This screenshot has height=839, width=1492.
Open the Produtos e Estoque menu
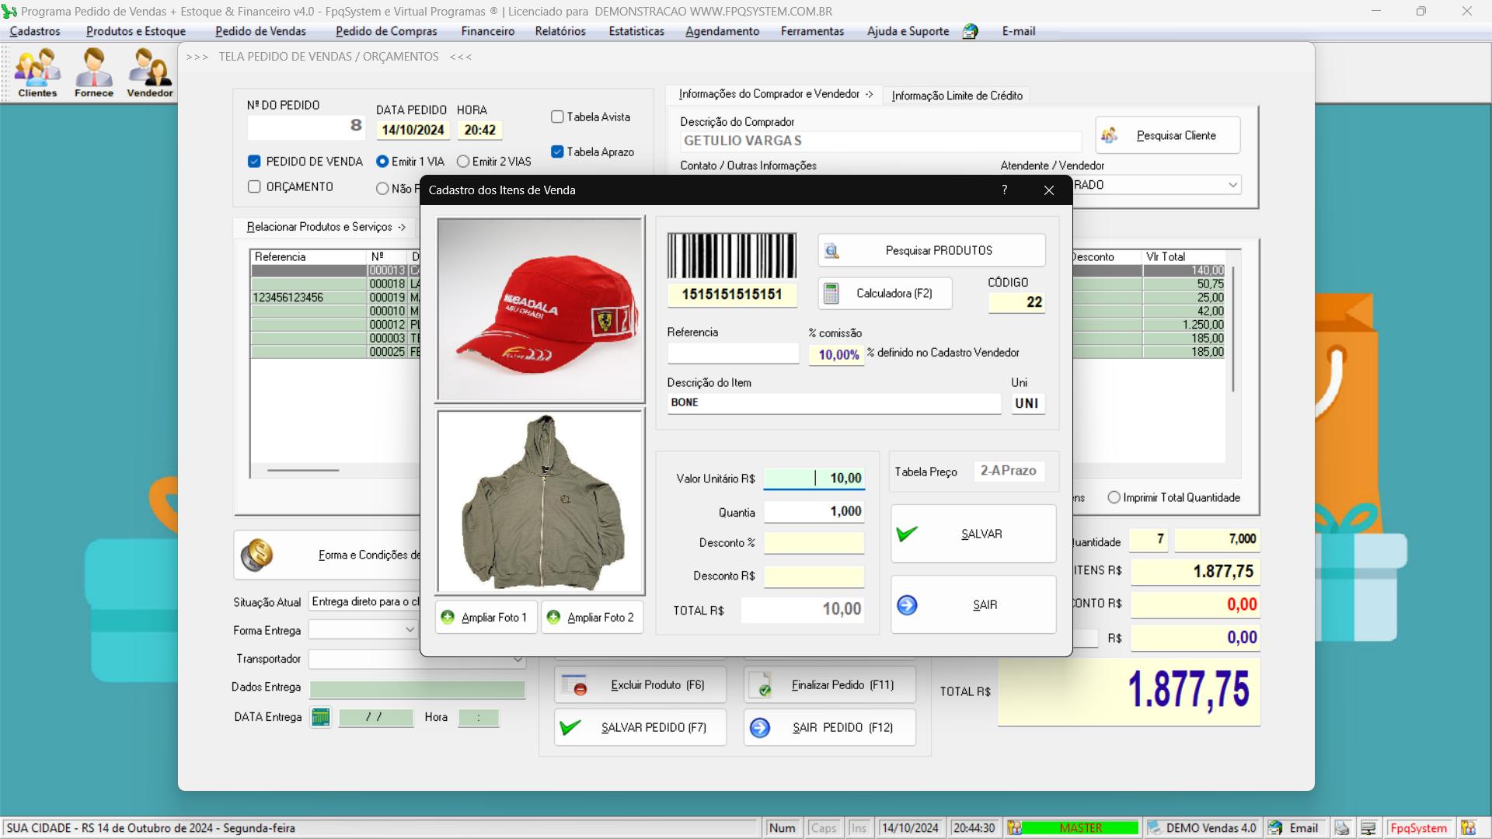click(x=136, y=31)
